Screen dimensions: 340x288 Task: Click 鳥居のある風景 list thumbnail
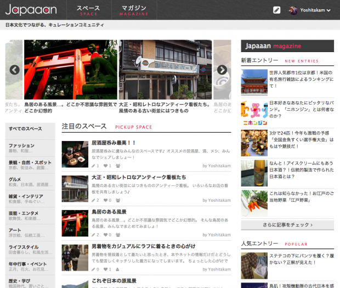click(75, 223)
